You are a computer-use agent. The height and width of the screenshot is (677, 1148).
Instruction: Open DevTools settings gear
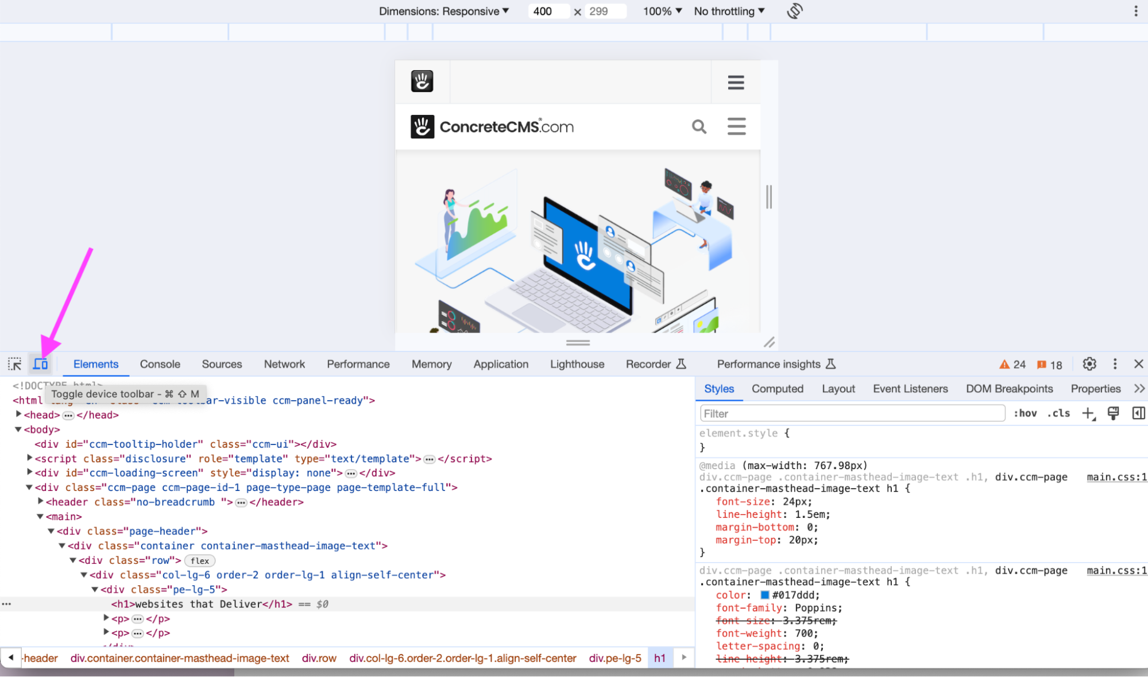click(1089, 364)
